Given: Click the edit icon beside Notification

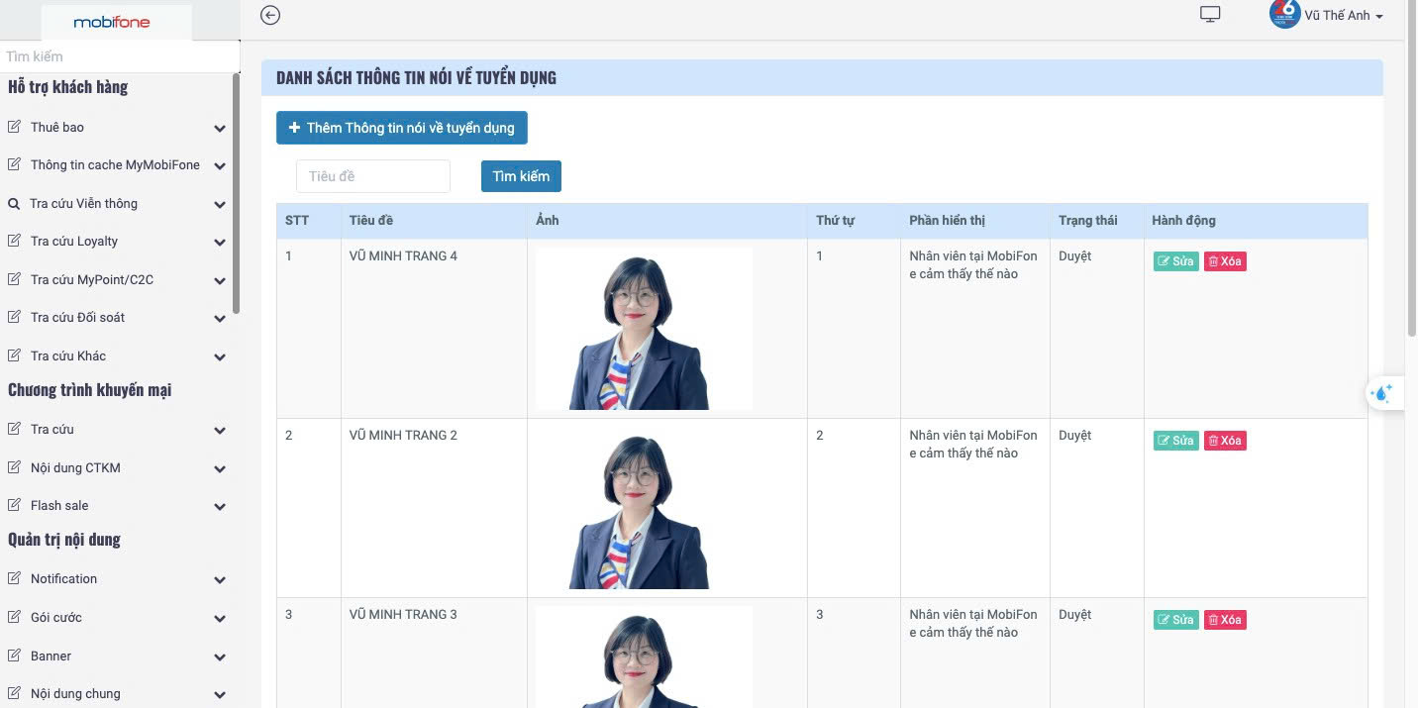Looking at the screenshot, I should [x=14, y=578].
